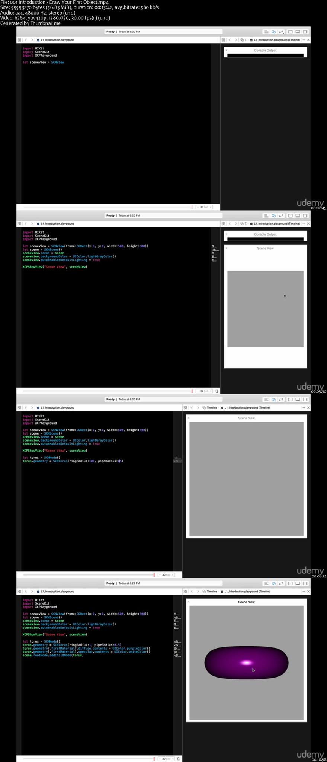This screenshot has height=762, width=327.
Task: Close the assistant editor in fourth frame
Action: (308, 592)
